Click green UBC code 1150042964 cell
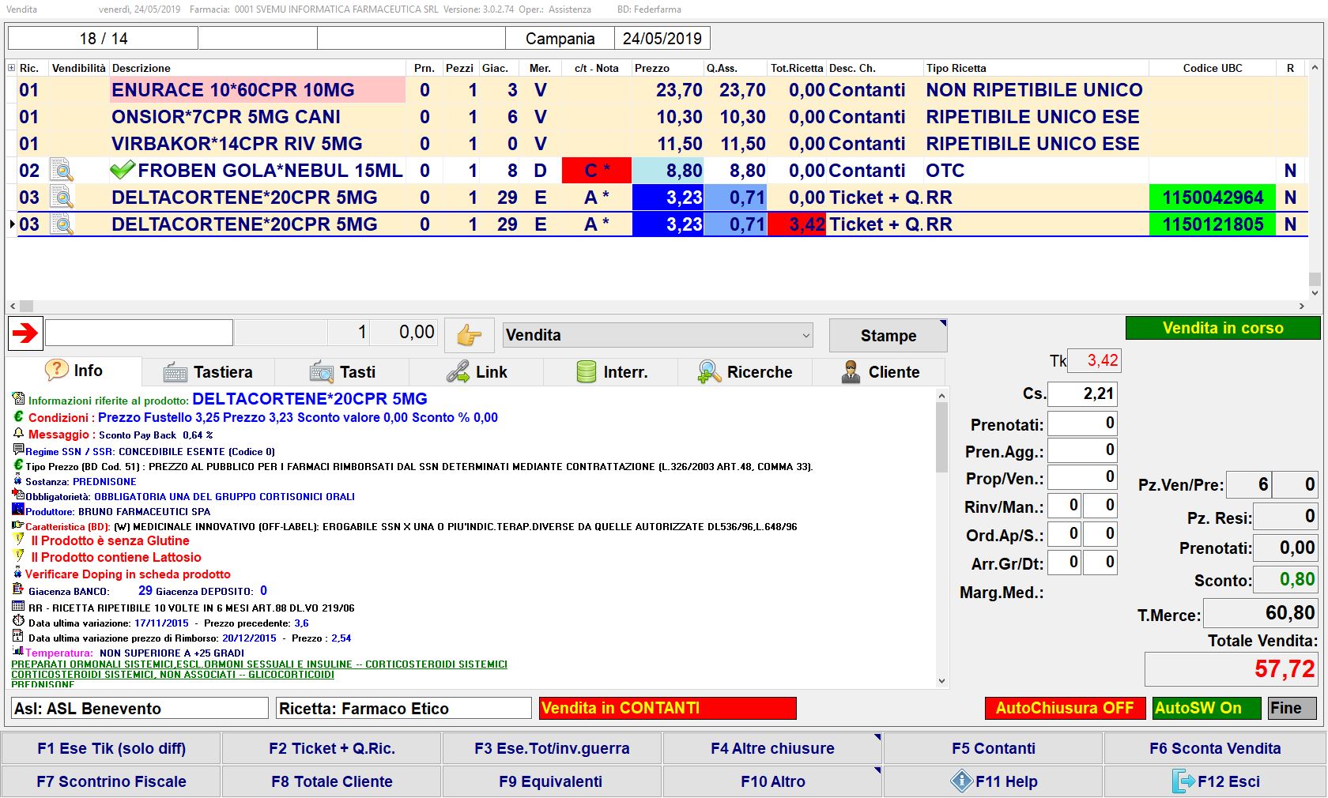Screen dimensions: 1328x798 (1212, 198)
